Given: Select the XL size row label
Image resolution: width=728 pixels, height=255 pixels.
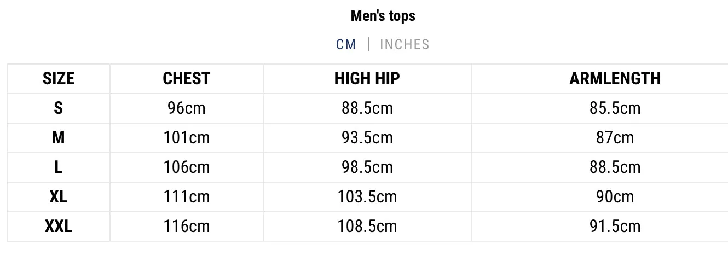Looking at the screenshot, I should (x=59, y=196).
